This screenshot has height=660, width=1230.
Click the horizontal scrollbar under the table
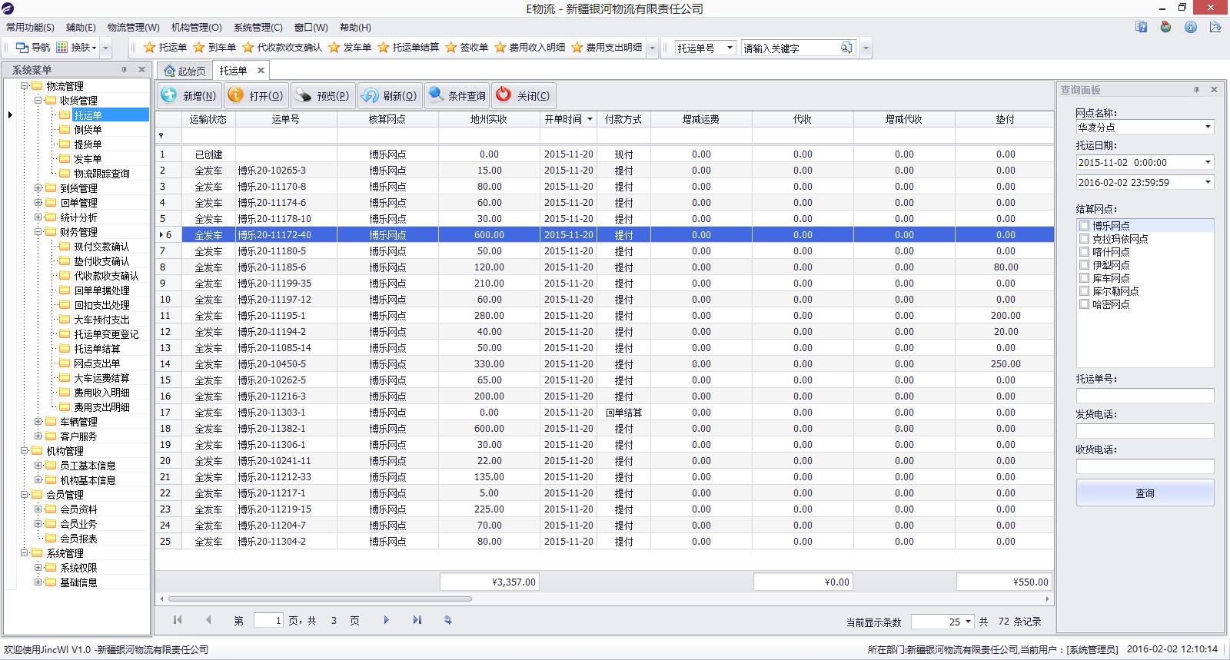coord(319,599)
